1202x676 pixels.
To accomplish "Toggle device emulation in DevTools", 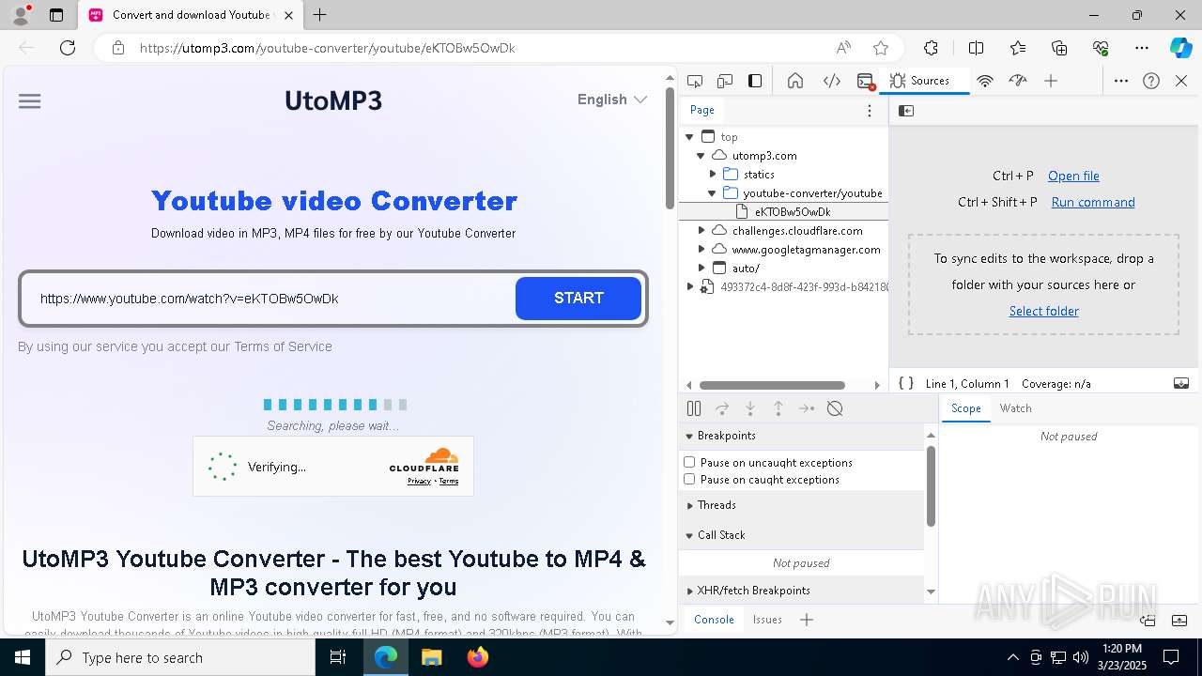I will coord(725,81).
